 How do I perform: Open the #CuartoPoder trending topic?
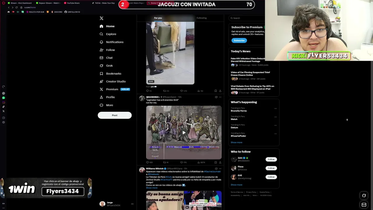tap(238, 136)
